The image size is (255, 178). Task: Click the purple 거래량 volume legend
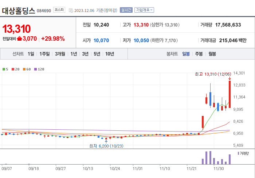tap(243, 153)
